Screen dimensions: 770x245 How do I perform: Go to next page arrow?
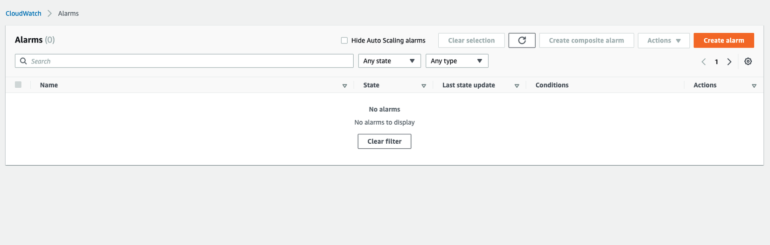point(729,62)
